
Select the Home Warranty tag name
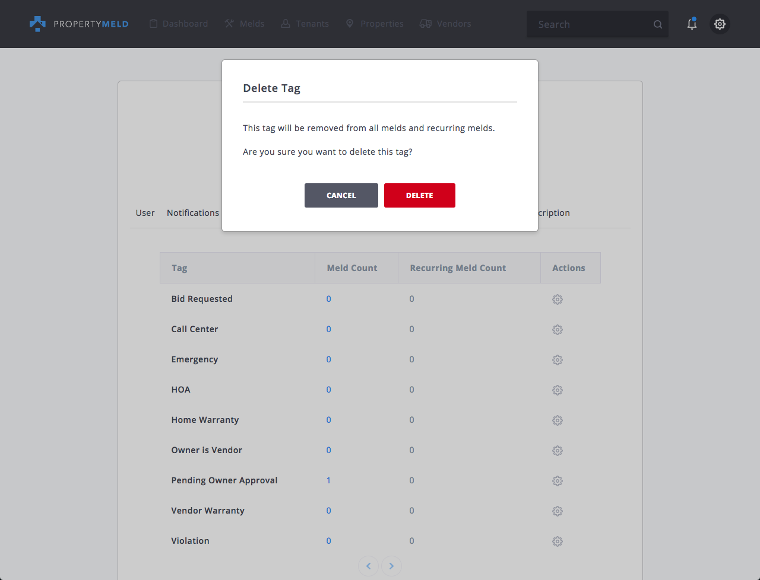[x=205, y=420]
